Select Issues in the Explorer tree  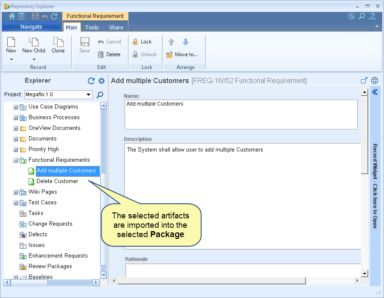coord(37,245)
